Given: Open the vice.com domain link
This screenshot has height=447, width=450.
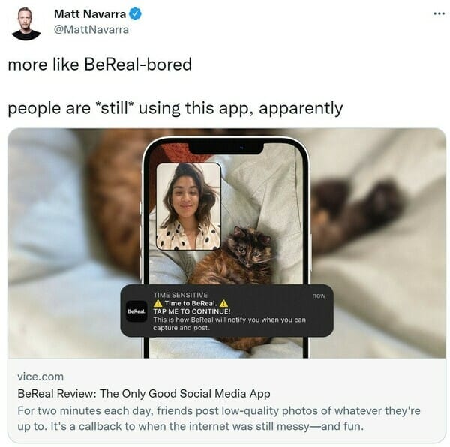Looking at the screenshot, I should (40, 376).
